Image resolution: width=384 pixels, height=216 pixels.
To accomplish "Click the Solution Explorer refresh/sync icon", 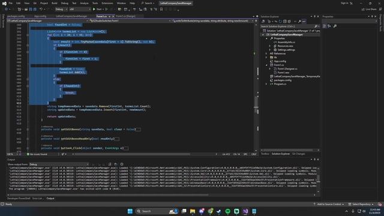I will pyautogui.click(x=280, y=22).
